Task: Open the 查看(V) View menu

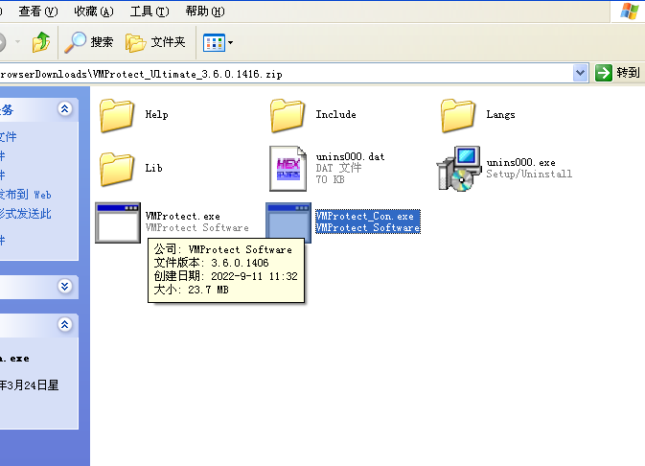Action: pyautogui.click(x=38, y=12)
